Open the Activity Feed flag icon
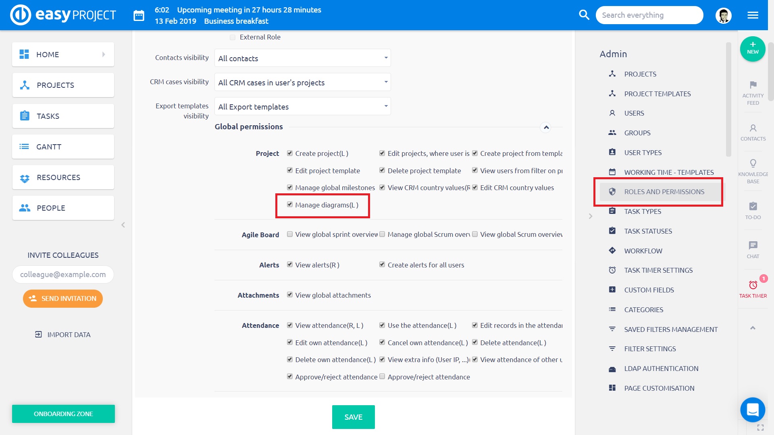Image resolution: width=774 pixels, height=435 pixels. (753, 85)
